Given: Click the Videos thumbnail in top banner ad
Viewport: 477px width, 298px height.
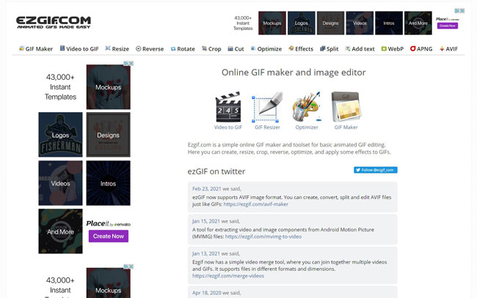Looking at the screenshot, I should pyautogui.click(x=360, y=23).
